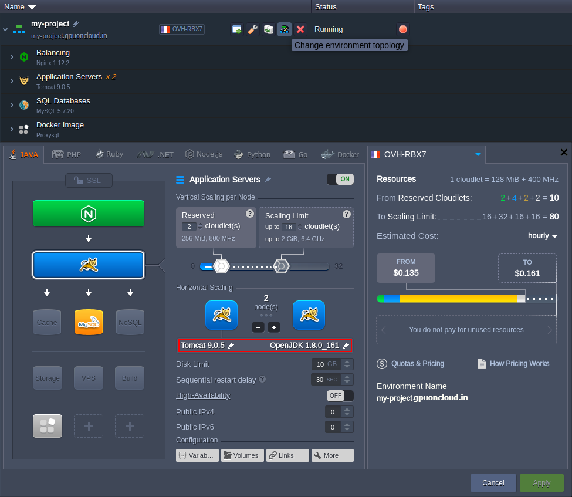Expand the SQL Databases row
Screen dimensions: 572x497
(11, 105)
